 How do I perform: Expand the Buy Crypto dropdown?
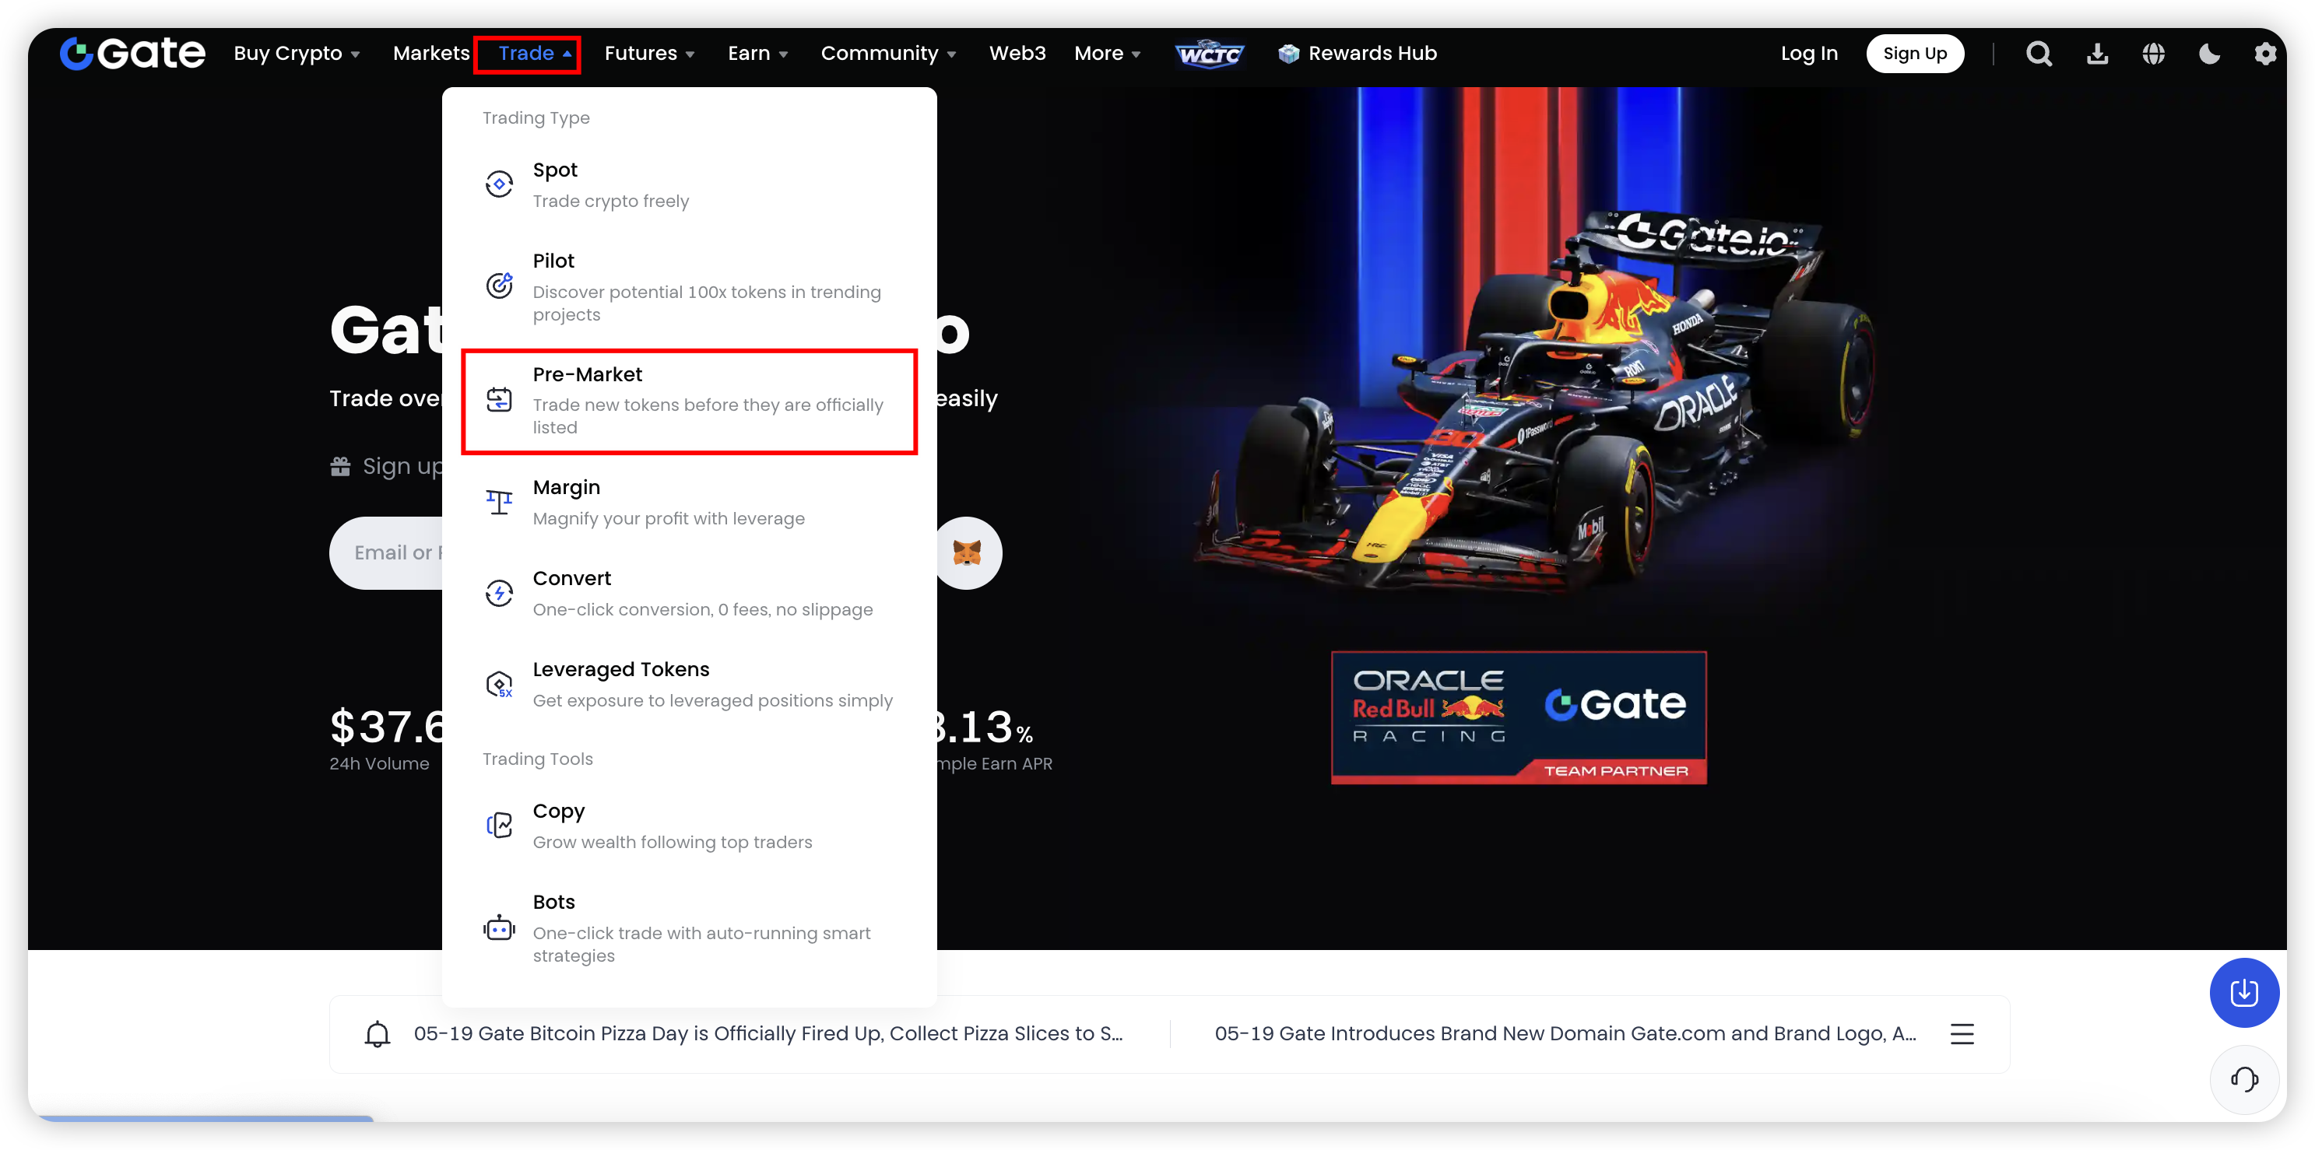297,54
